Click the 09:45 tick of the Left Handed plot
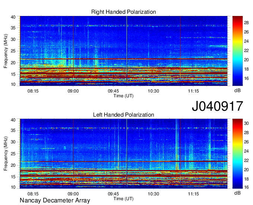This screenshot has height=205, width=253. pos(113,194)
